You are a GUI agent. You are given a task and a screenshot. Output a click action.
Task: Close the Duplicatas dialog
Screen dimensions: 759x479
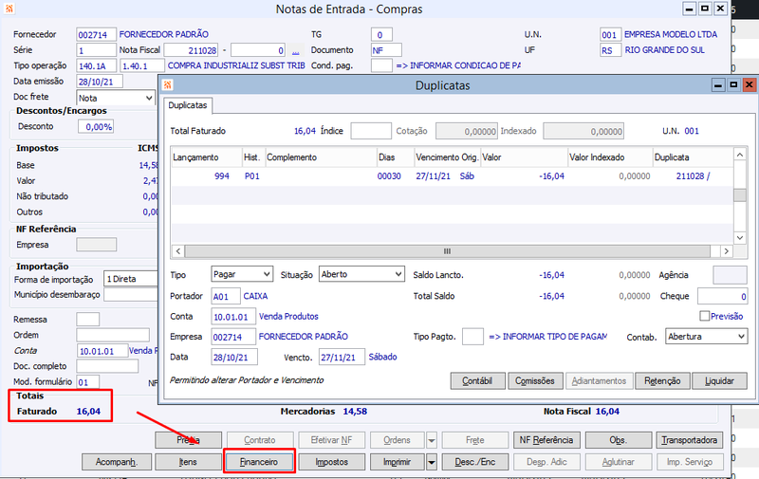point(750,85)
